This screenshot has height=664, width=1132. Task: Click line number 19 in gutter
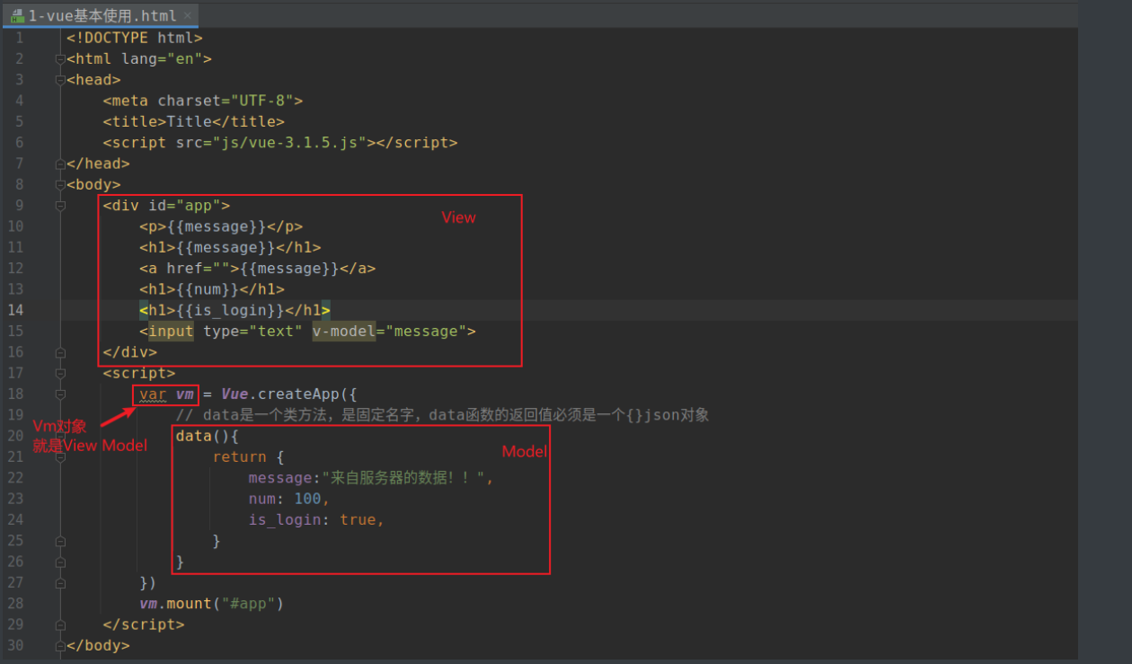15,414
